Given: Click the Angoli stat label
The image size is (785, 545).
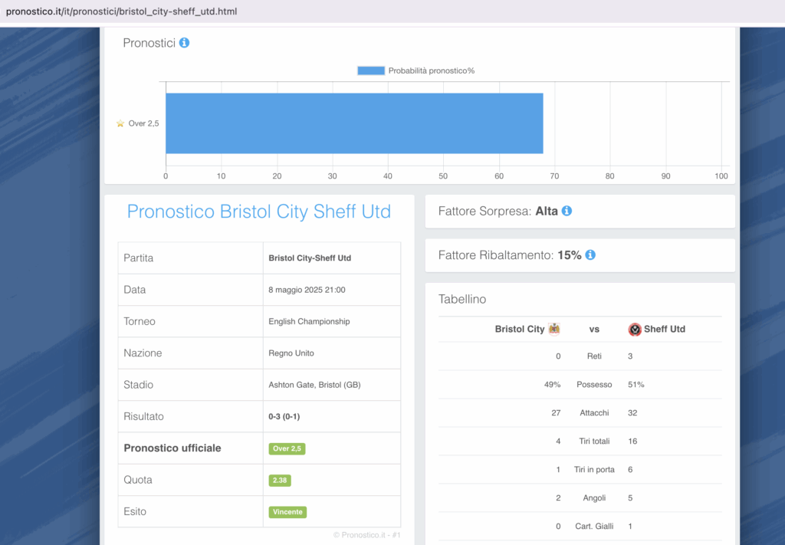Looking at the screenshot, I should [x=594, y=498].
